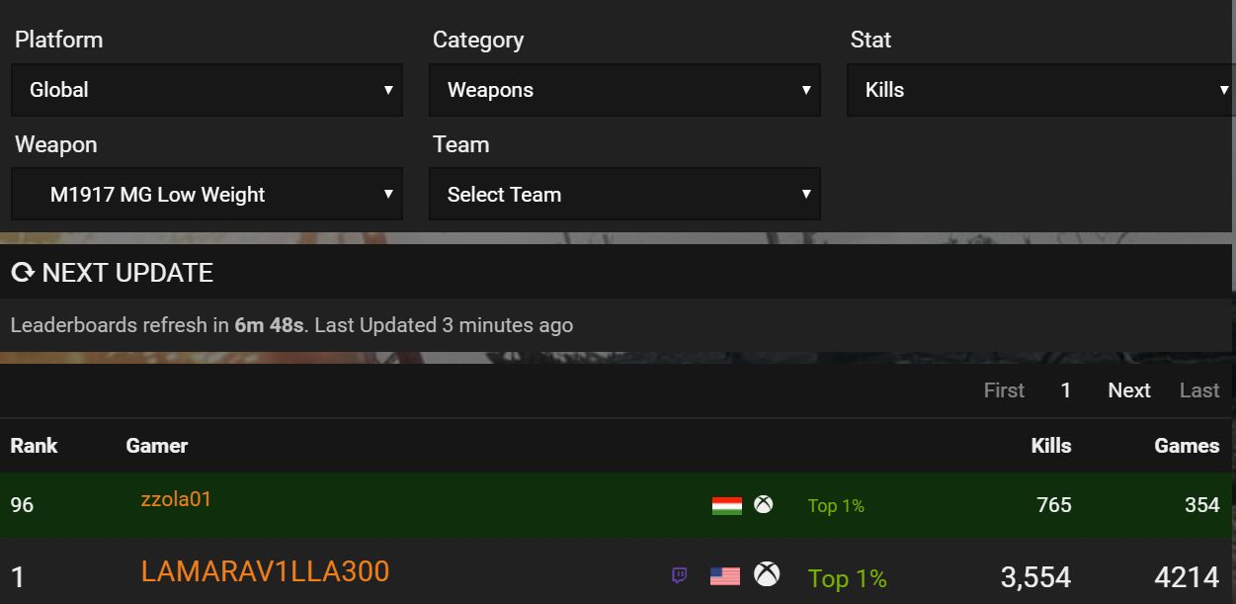Viewport: 1236px width, 604px height.
Task: Expand the Stat dropdown showing Kills
Action: tap(1041, 90)
